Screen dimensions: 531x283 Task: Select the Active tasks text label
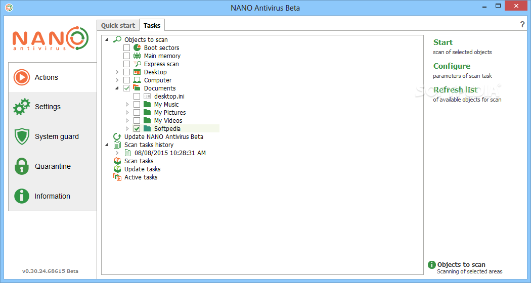pyautogui.click(x=141, y=177)
